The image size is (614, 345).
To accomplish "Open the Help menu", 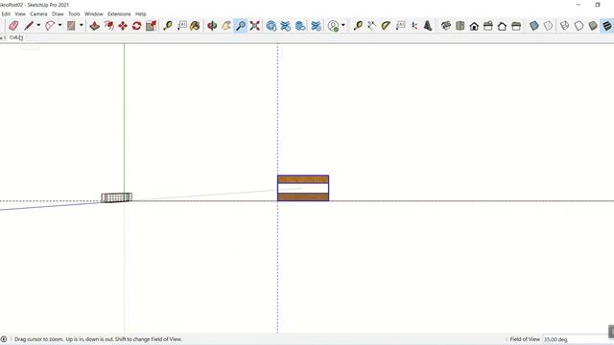I will [141, 13].
